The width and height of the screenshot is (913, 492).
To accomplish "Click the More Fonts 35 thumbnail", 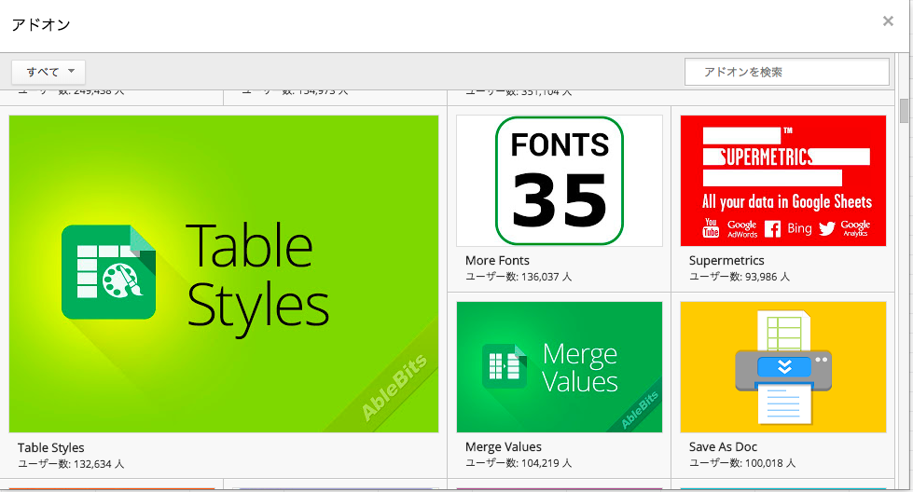I will [x=560, y=181].
